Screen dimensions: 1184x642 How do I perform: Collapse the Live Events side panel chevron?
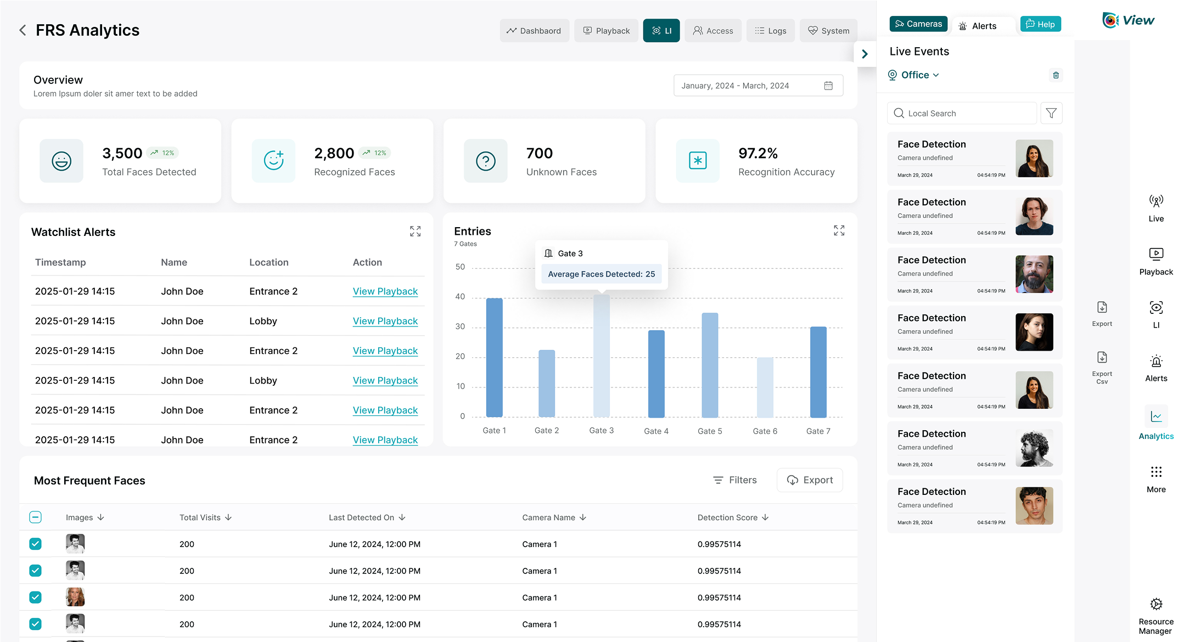(x=865, y=54)
